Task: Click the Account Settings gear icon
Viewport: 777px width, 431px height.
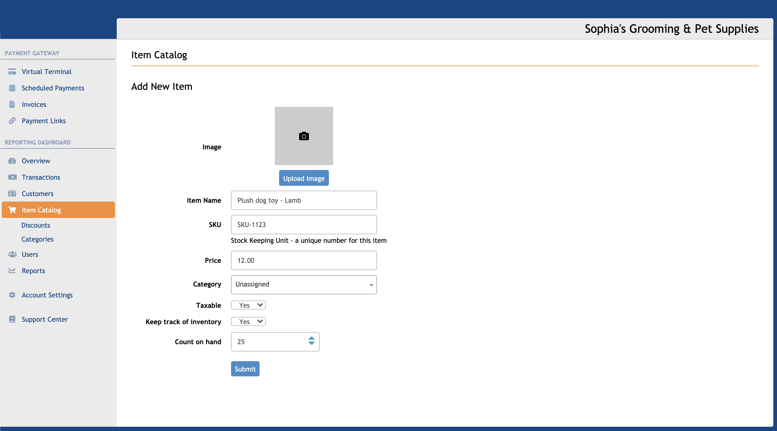Action: pos(12,295)
